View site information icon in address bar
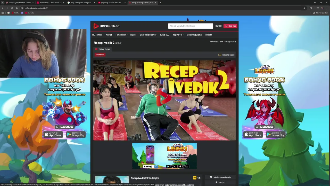The height and width of the screenshot is (186, 330). click(x=22, y=8)
